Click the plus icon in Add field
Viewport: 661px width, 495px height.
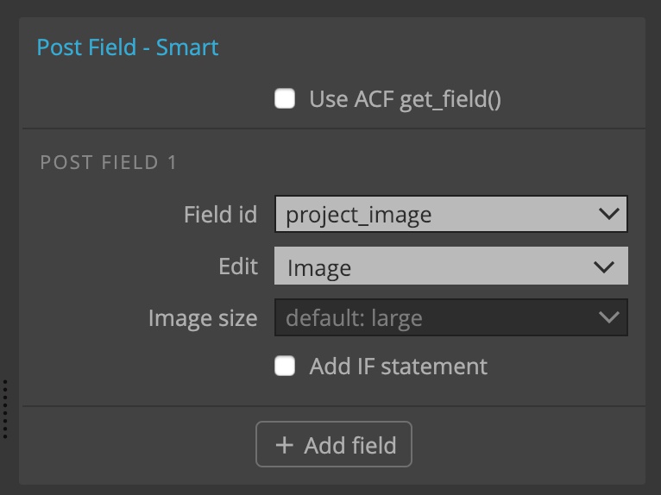tap(284, 445)
